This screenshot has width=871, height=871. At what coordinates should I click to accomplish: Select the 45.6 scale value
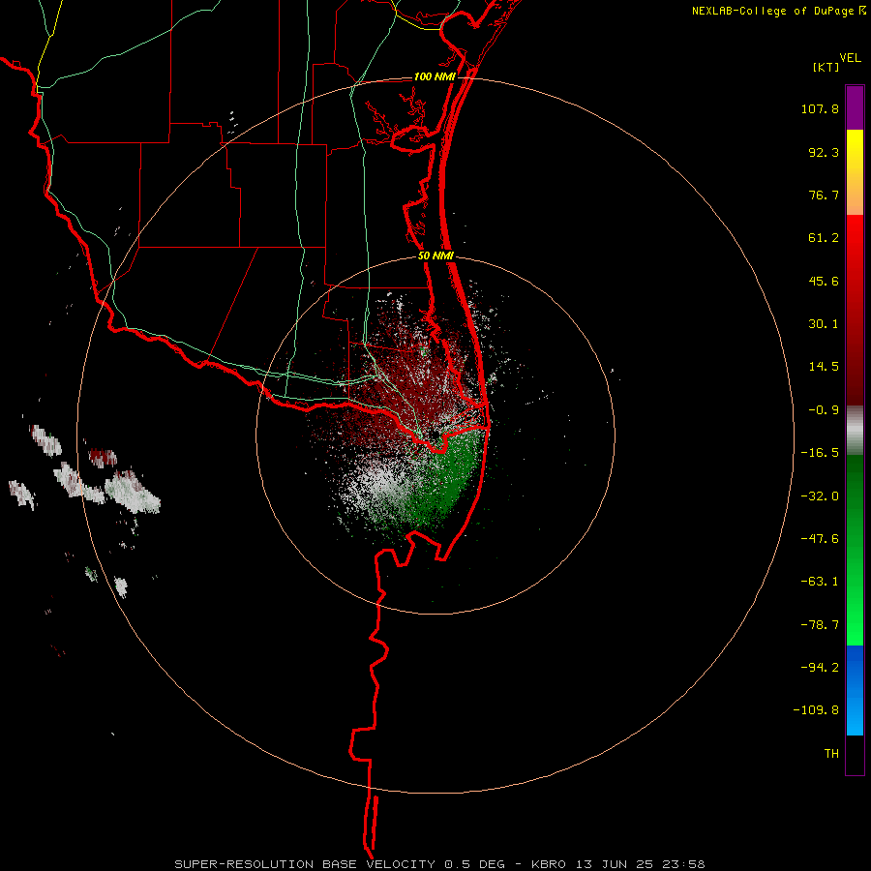pyautogui.click(x=824, y=281)
